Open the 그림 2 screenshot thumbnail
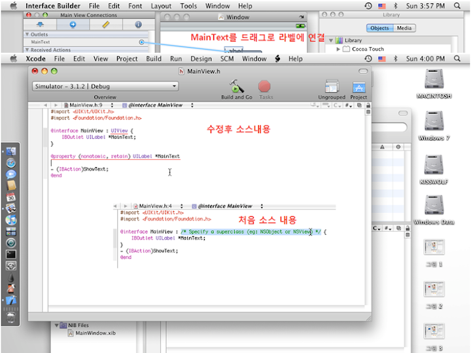Screen dimensions: 471x353 pyautogui.click(x=434, y=289)
